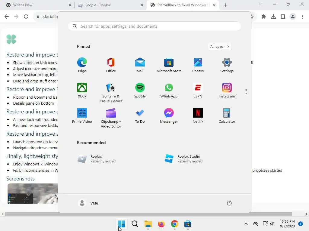Click the Start menu search field
Viewport: 309px width, 231px height.
[154, 26]
